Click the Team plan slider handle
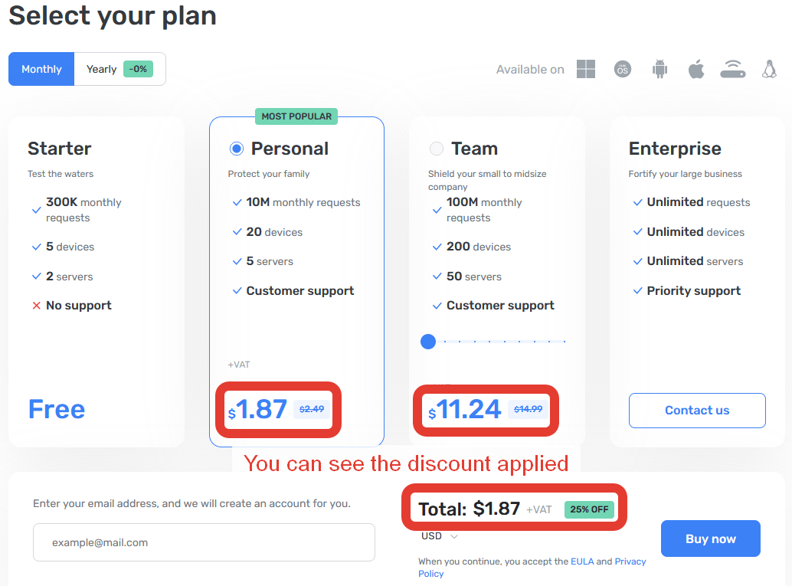The width and height of the screenshot is (792, 586). 428,342
